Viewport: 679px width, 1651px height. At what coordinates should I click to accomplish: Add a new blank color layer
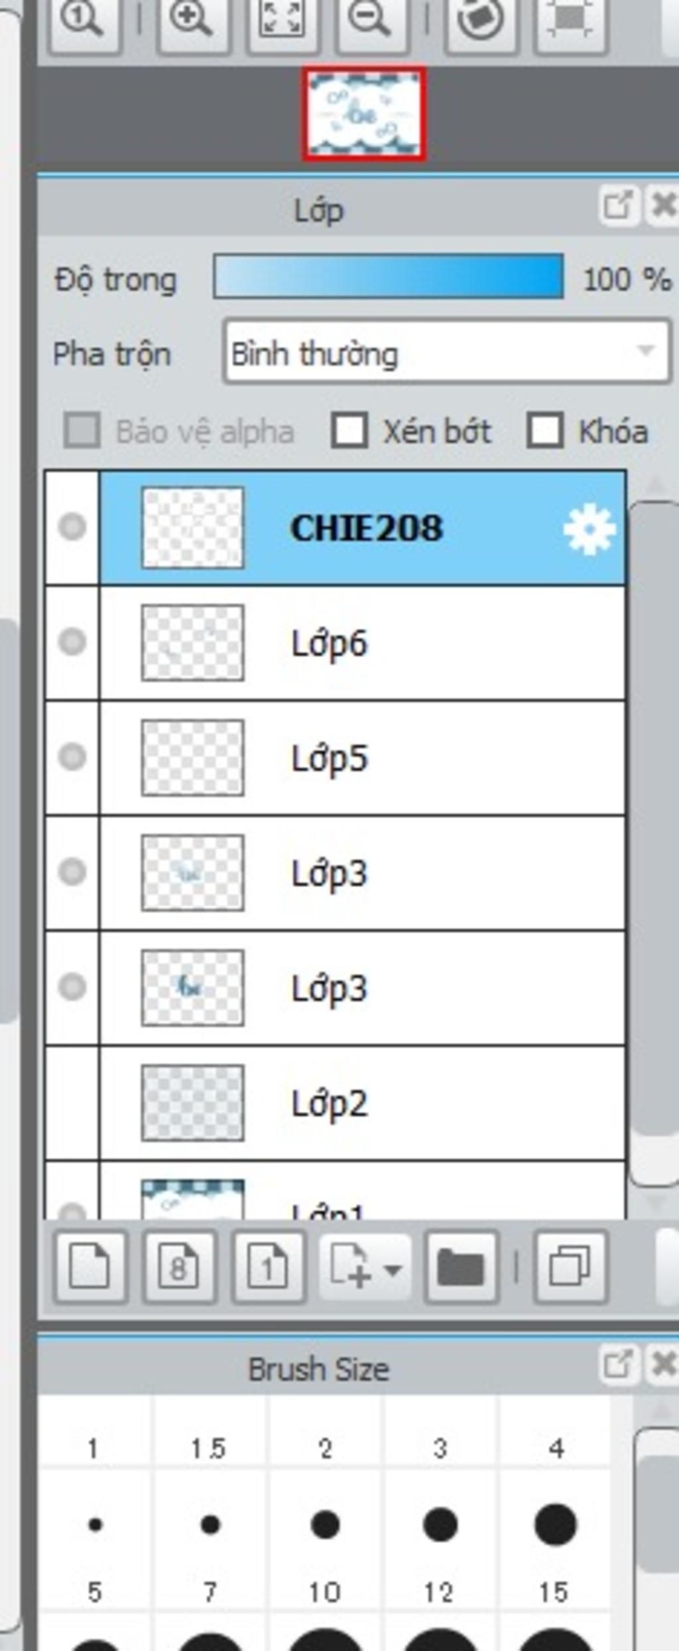(90, 1267)
